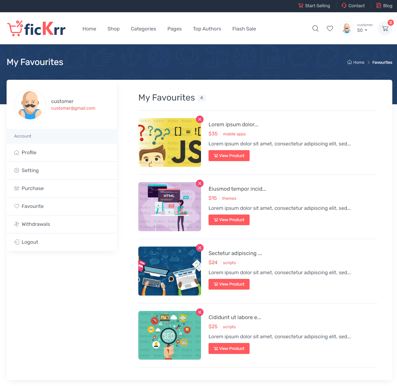Open Start Selling link in top bar
Viewport: 397px width, 386px height.
click(x=314, y=6)
